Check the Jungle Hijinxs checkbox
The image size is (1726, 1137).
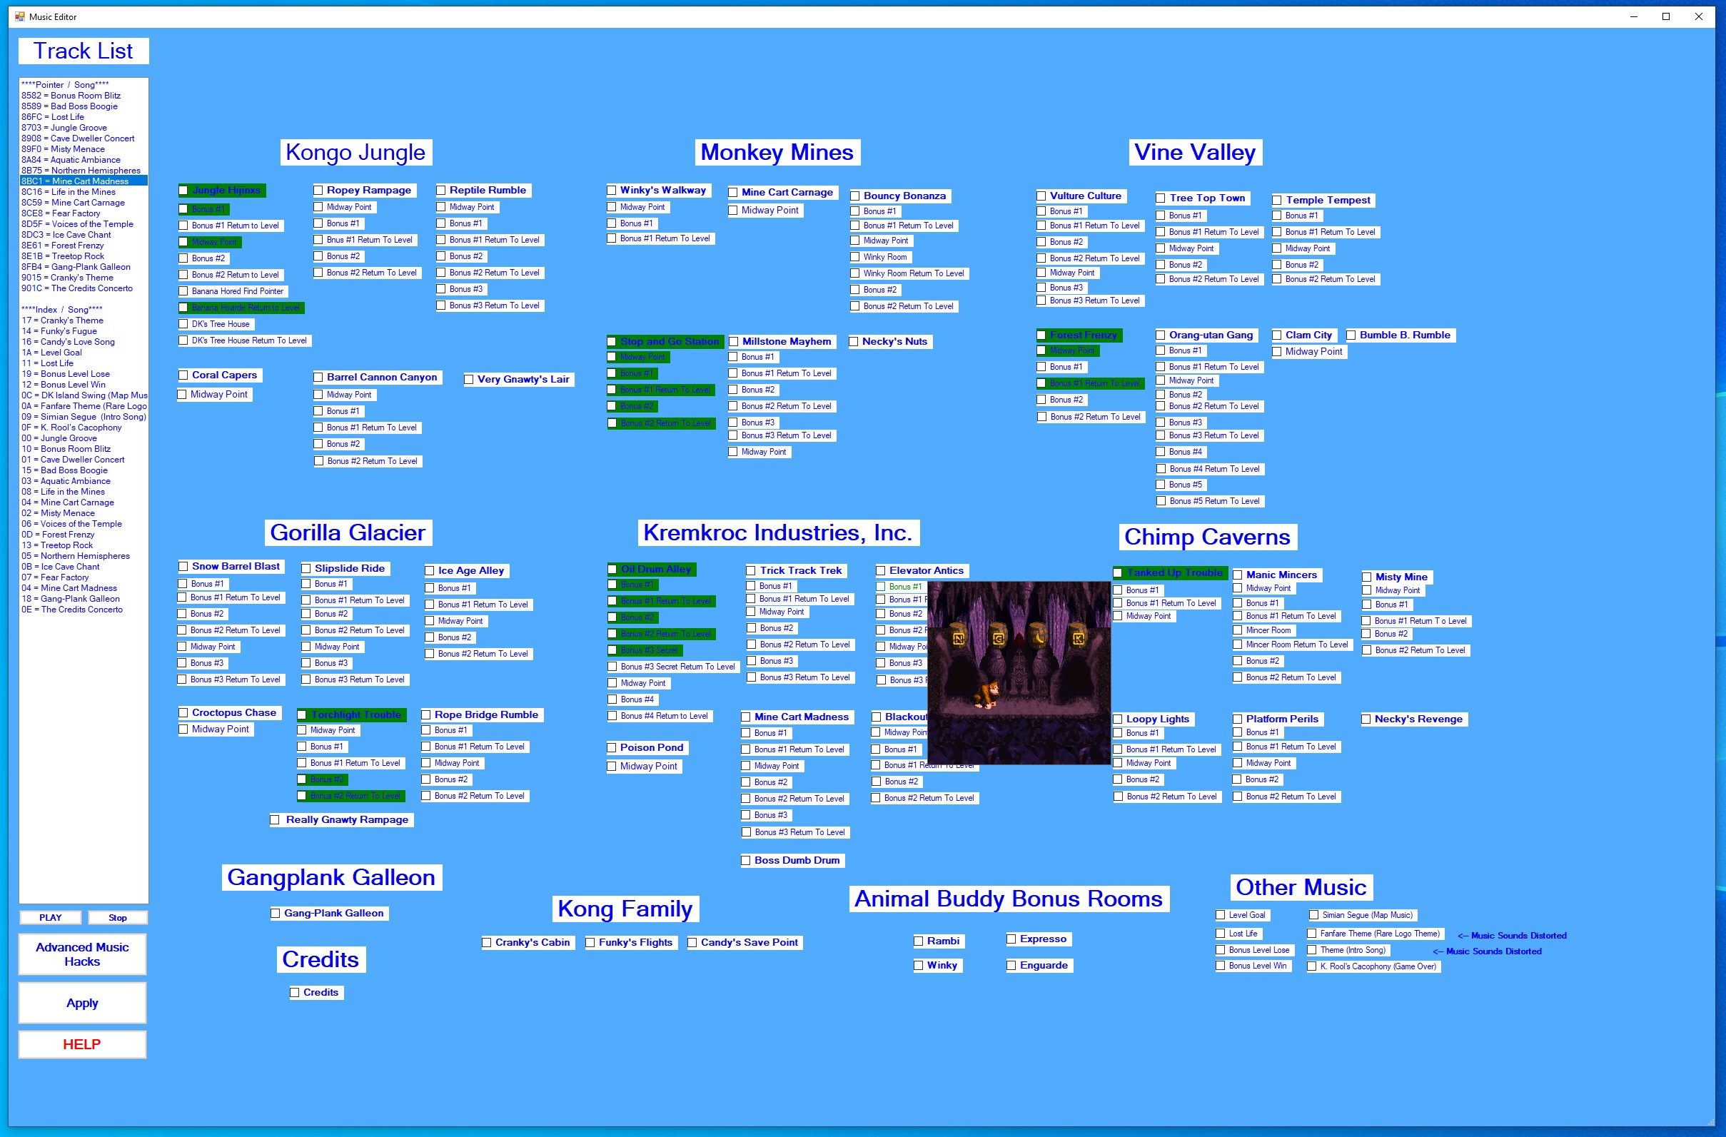point(183,191)
